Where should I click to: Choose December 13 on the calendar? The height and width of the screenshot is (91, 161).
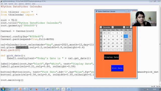[x=104, y=40]
